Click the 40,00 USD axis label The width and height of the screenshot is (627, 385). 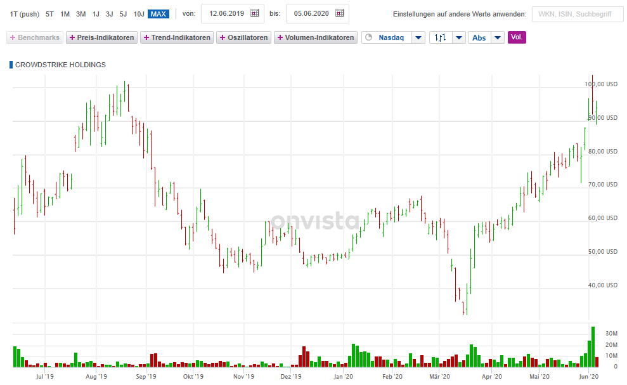pyautogui.click(x=603, y=285)
